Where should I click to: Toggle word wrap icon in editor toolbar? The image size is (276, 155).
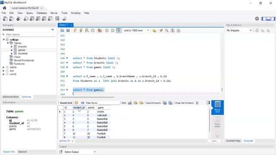coord(178,31)
